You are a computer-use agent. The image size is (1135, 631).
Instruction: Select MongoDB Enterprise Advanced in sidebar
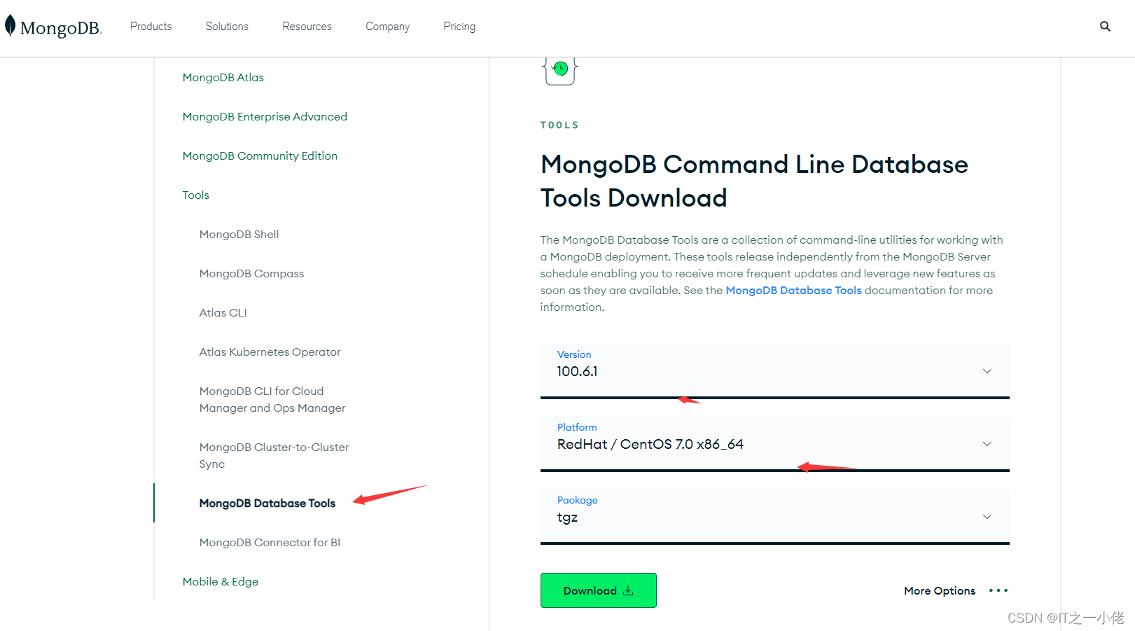coord(265,117)
